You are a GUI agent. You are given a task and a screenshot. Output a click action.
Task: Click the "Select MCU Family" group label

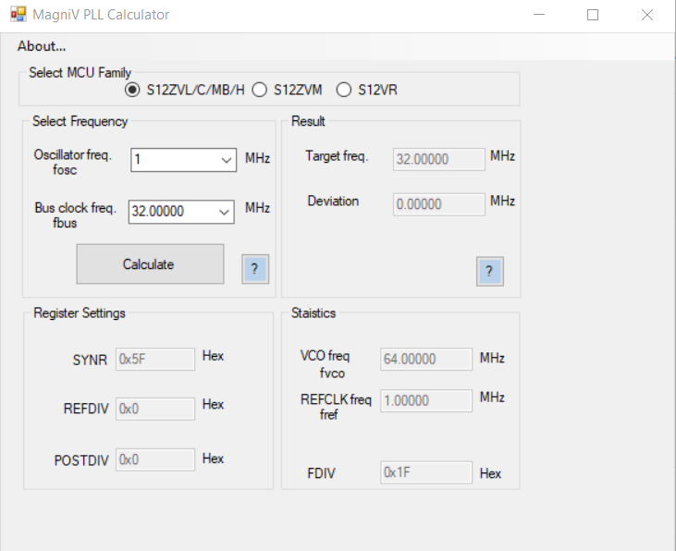(x=80, y=72)
